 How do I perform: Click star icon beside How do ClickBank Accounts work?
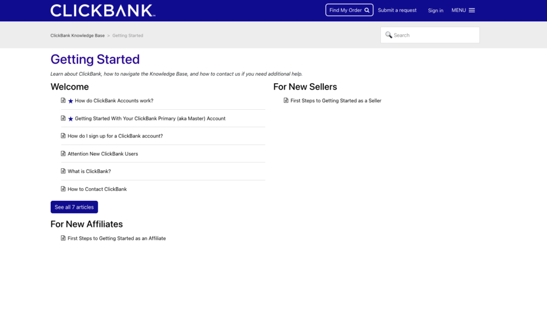(71, 101)
